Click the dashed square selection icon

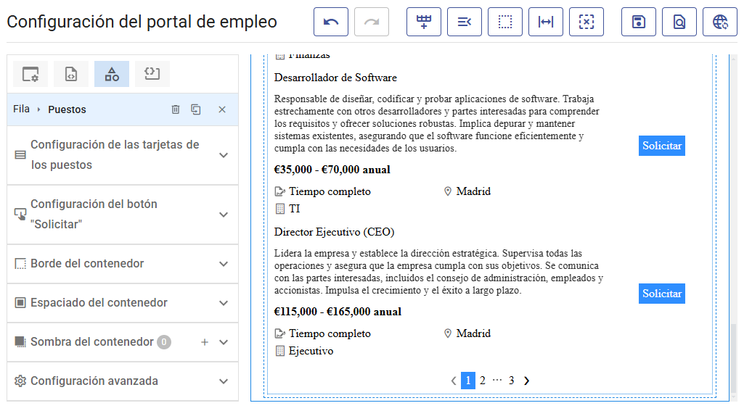pyautogui.click(x=505, y=22)
